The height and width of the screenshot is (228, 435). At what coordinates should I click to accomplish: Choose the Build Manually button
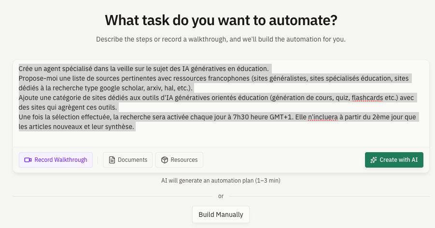(221, 214)
